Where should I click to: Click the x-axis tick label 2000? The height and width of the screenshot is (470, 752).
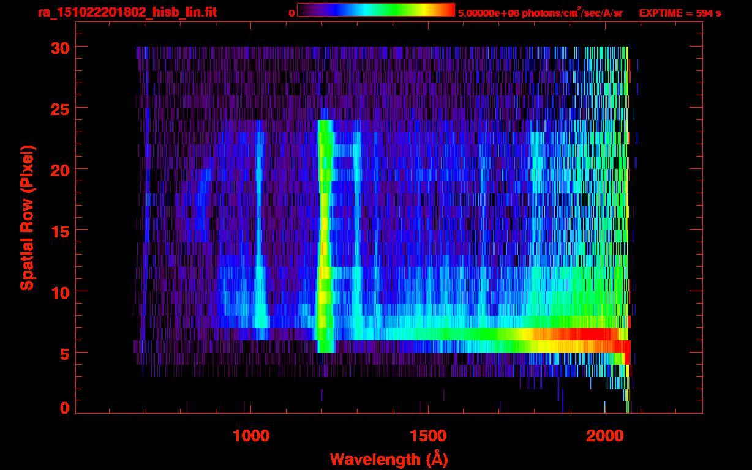[x=604, y=436]
